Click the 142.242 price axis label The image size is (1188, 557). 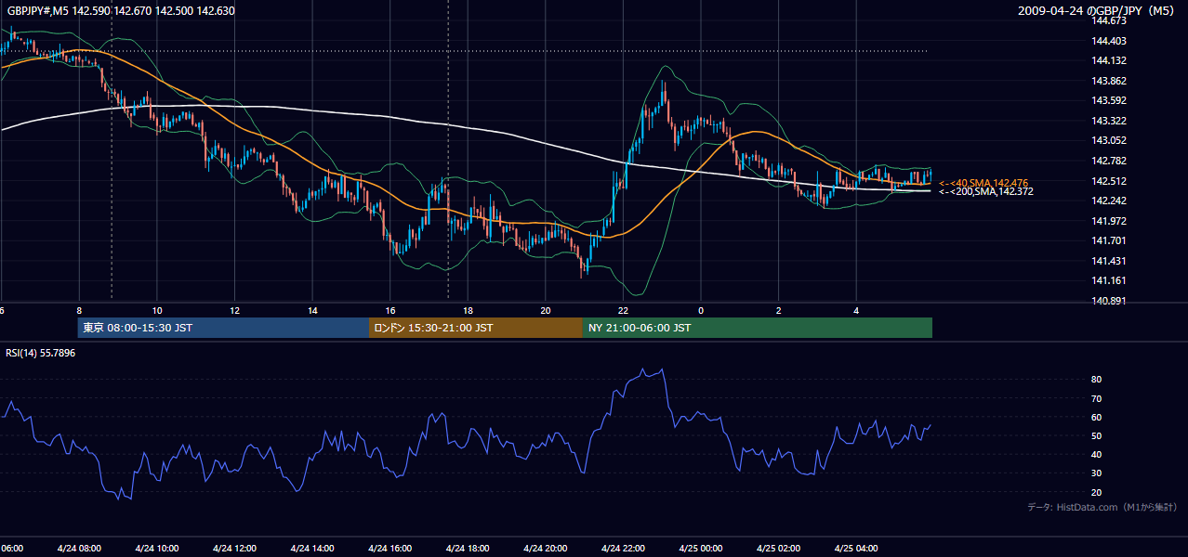pos(1109,201)
